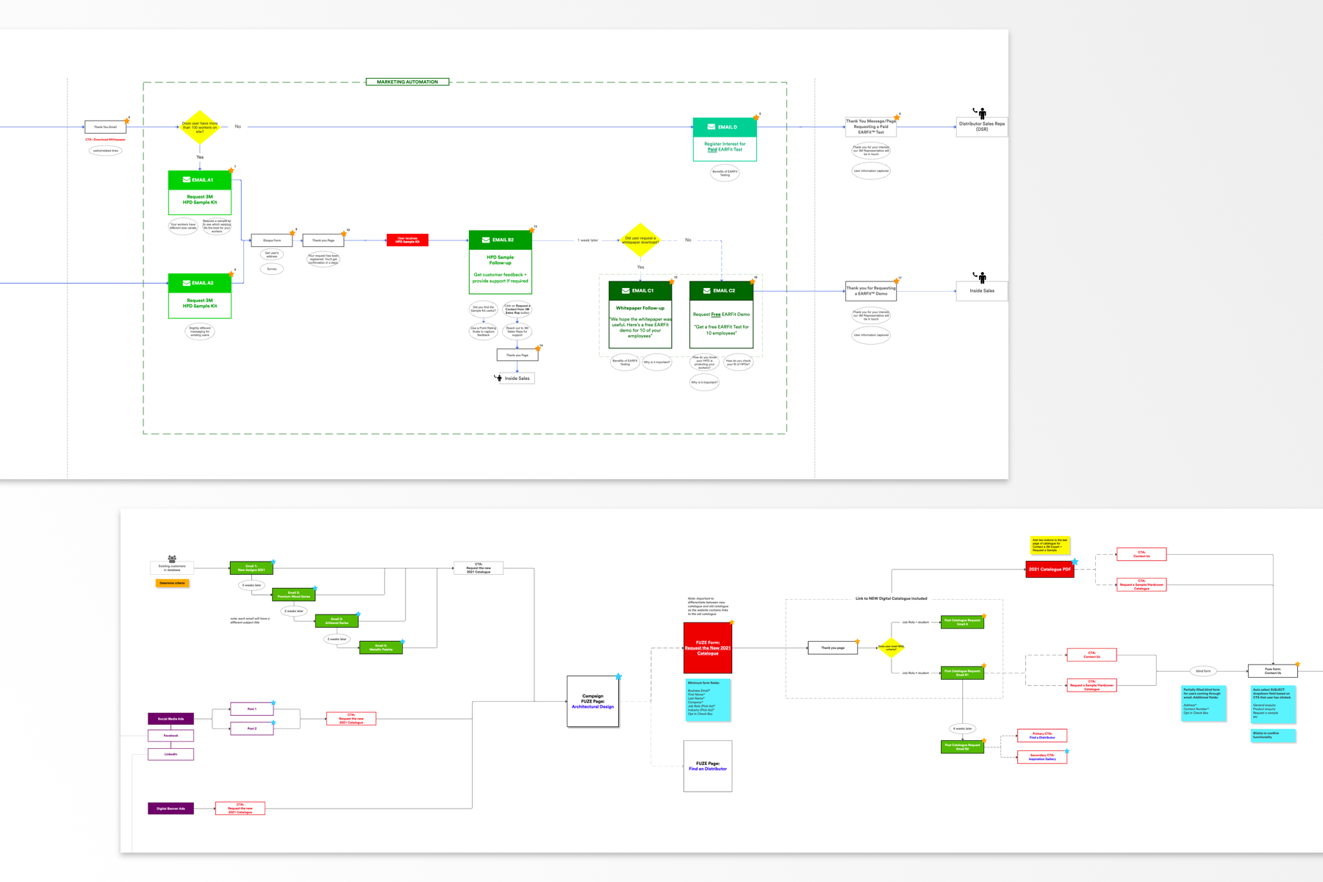The image size is (1323, 882).
Task: Select Thank You Message Requesting a Paid EARFit Test
Action: 871,126
